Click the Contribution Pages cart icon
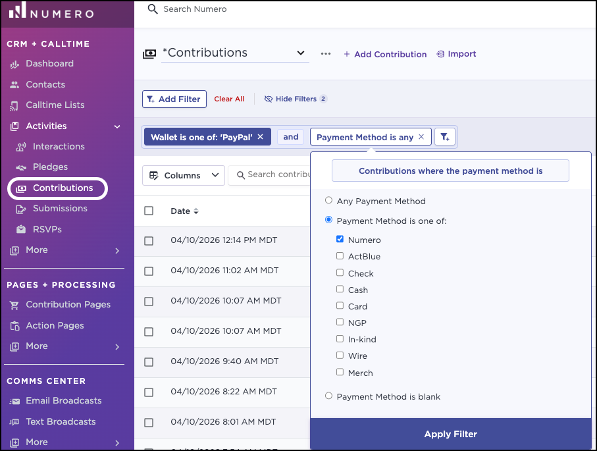 click(14, 305)
